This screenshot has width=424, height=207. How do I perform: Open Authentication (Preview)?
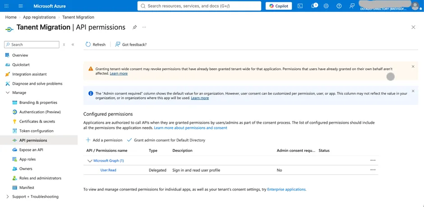click(40, 112)
